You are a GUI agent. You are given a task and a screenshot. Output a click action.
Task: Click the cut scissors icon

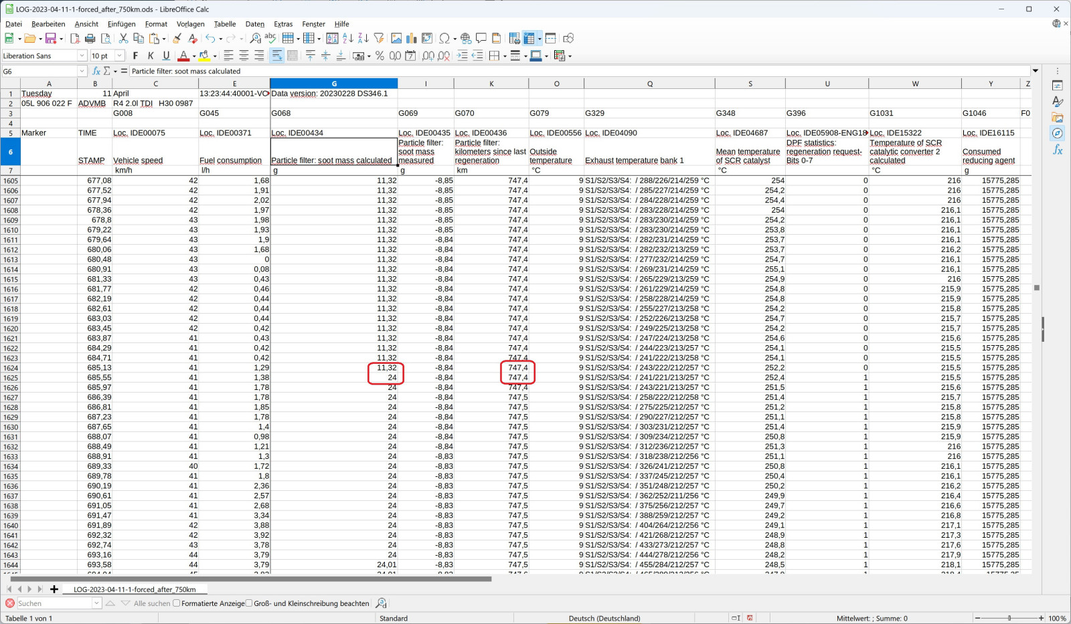(123, 39)
